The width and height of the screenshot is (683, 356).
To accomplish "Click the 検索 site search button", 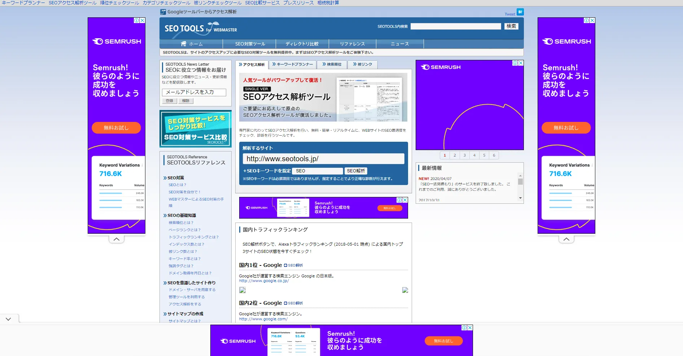I will click(x=511, y=26).
